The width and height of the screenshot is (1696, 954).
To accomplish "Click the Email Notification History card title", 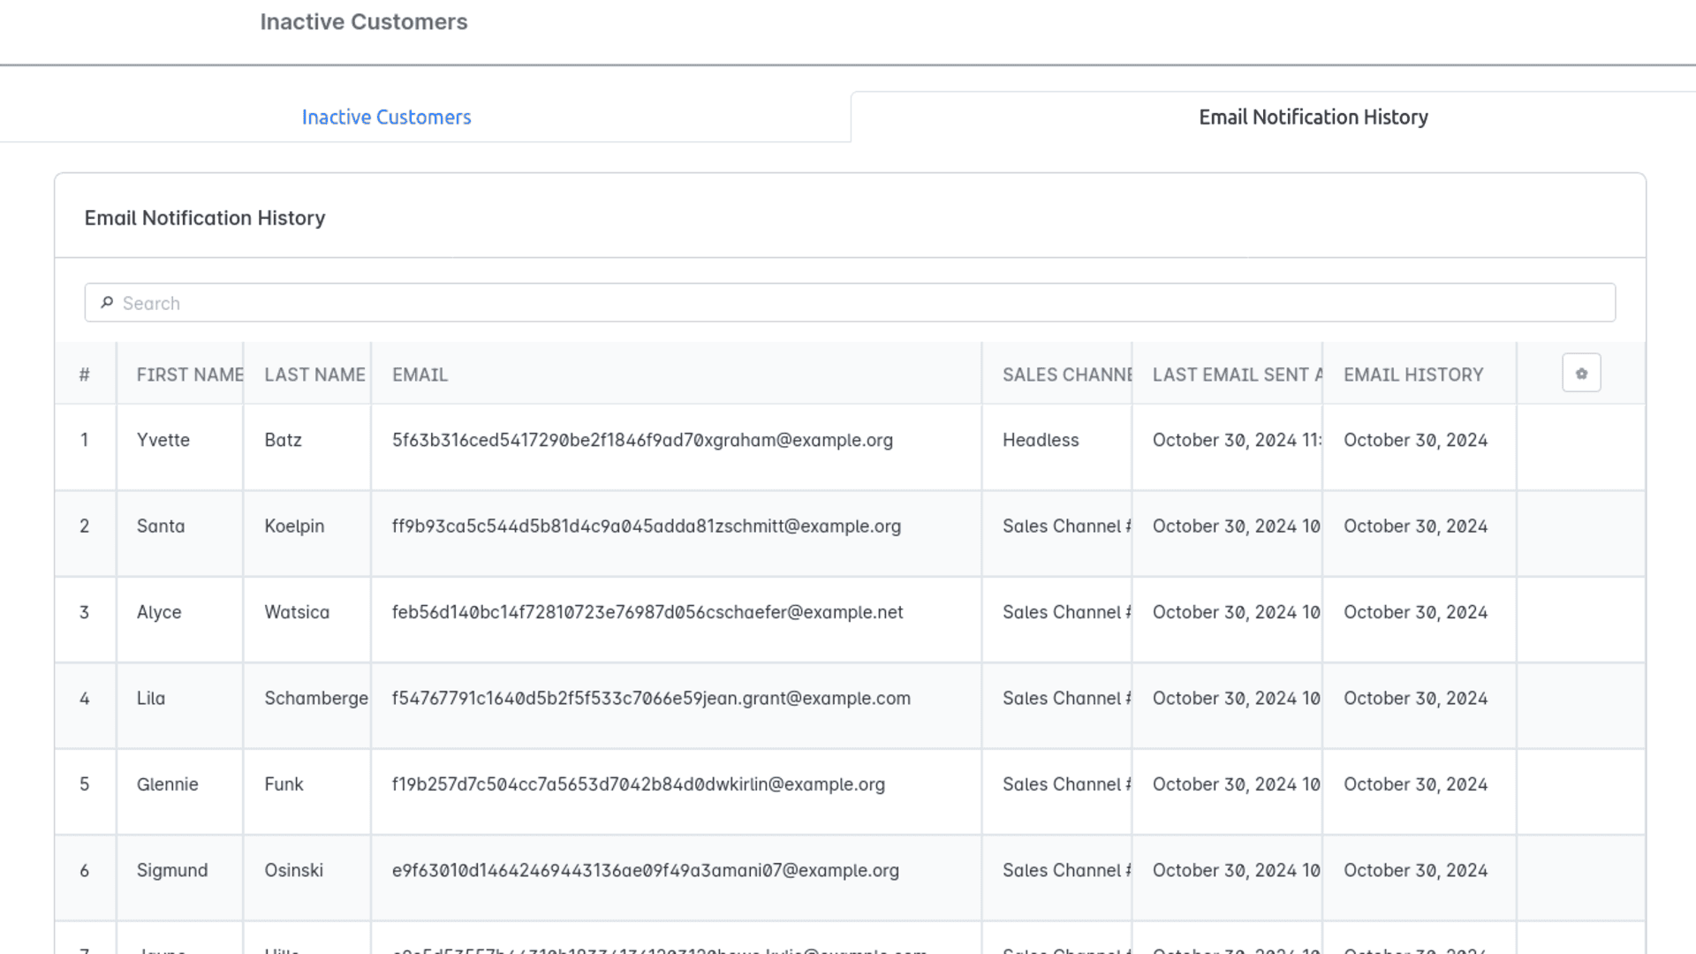I will (205, 217).
